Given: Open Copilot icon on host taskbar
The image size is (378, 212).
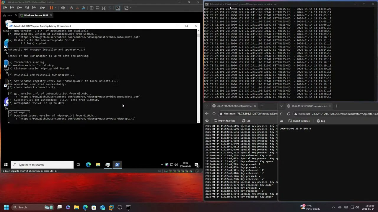Looking at the screenshot, I should coord(68,207).
